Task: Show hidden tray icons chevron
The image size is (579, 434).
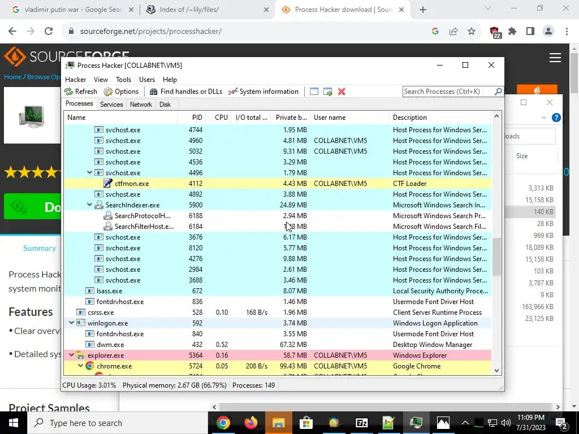Action: pos(465,423)
